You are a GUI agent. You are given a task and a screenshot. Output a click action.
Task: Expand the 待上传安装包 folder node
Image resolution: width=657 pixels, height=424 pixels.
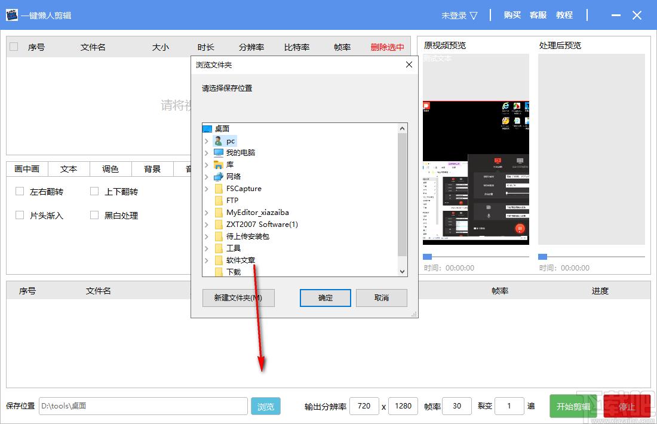206,236
